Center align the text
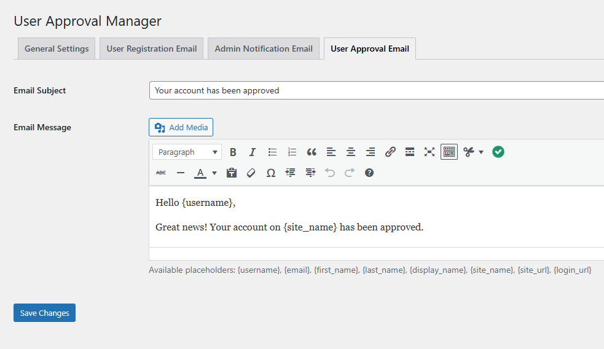The width and height of the screenshot is (604, 349). tap(351, 152)
